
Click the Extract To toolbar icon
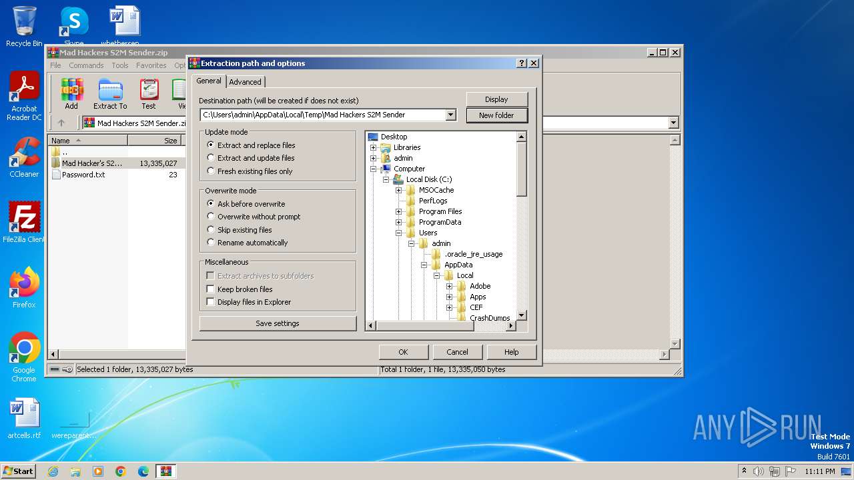tap(110, 94)
